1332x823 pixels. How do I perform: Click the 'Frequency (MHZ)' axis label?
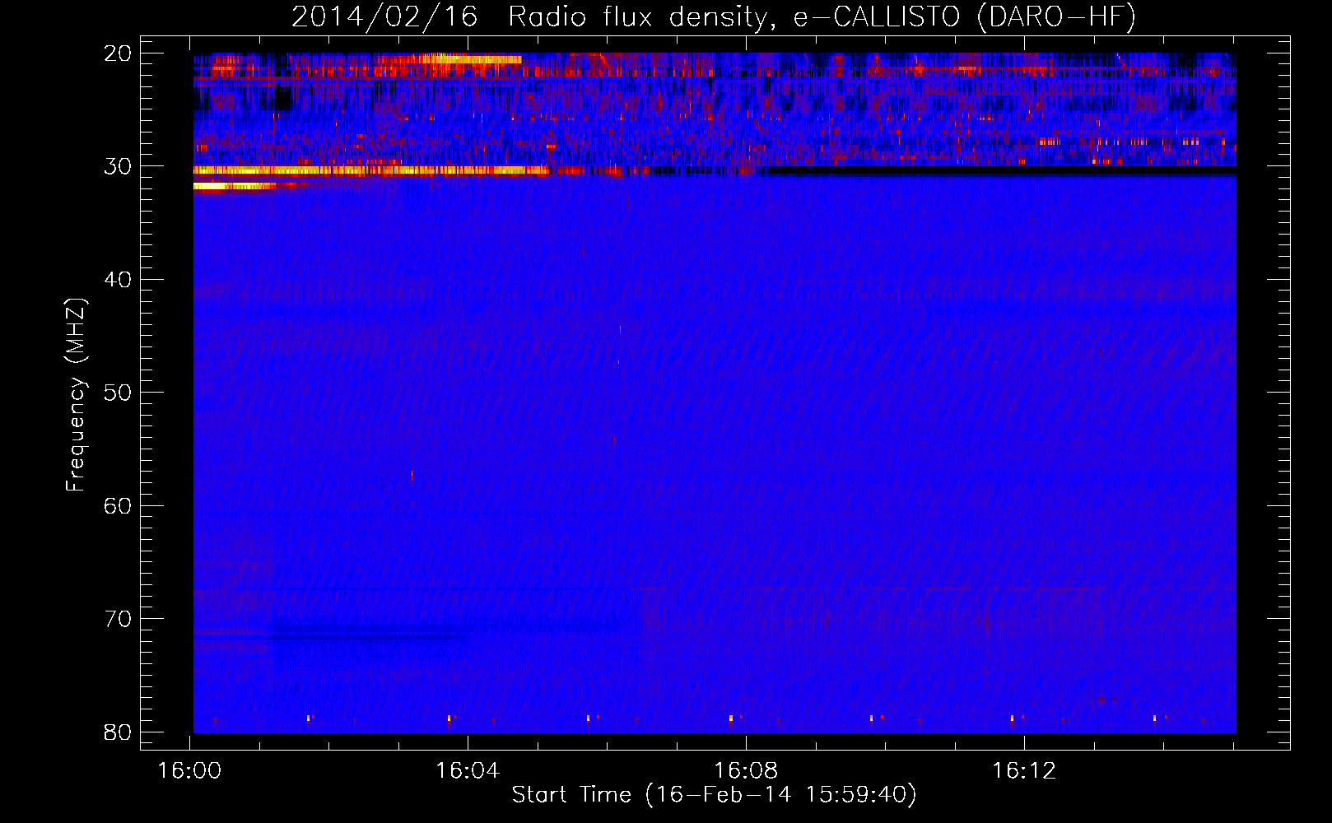click(76, 395)
